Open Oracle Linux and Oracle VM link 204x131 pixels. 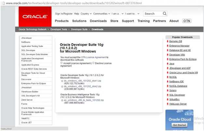click(183, 73)
